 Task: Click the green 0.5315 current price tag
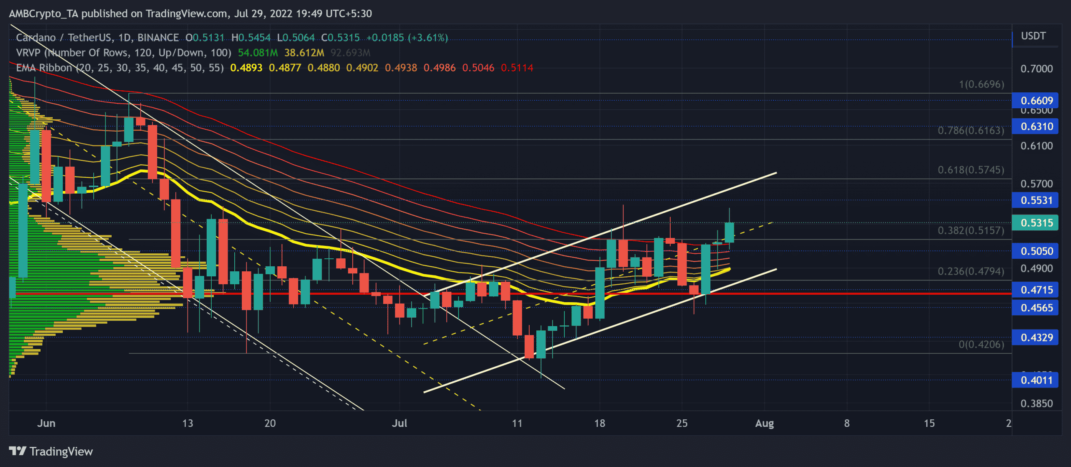point(1035,223)
